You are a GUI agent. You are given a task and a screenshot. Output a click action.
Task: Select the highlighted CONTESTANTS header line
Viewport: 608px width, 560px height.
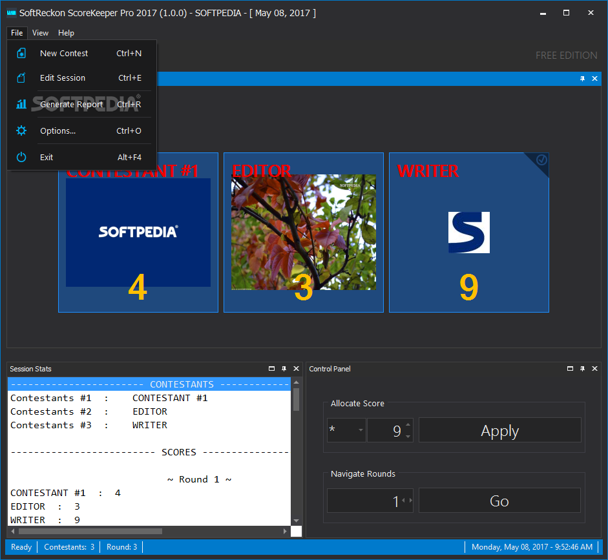(x=149, y=384)
